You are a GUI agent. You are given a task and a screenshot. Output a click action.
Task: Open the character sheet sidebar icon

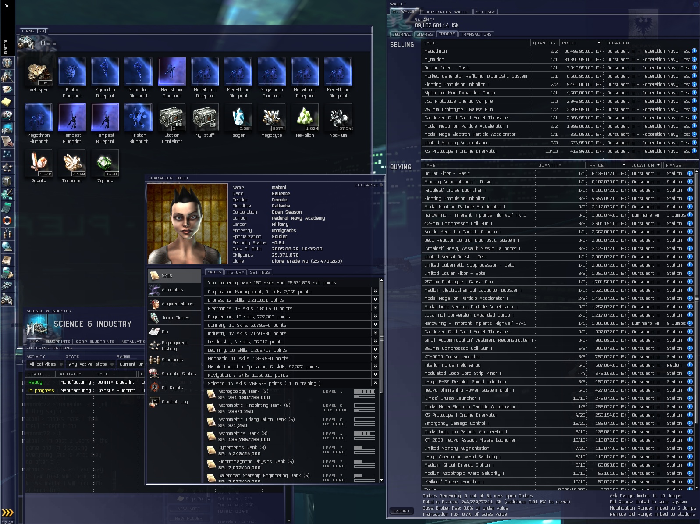click(7, 63)
